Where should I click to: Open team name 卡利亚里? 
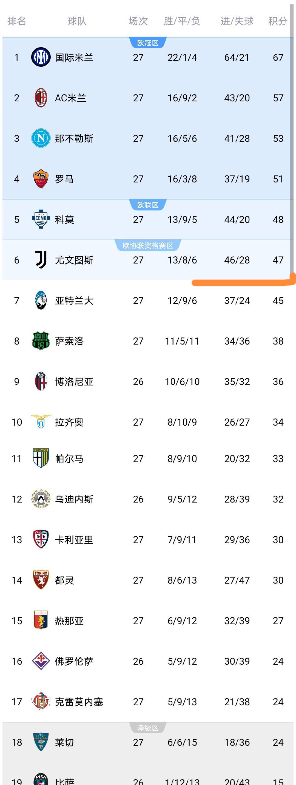74,540
